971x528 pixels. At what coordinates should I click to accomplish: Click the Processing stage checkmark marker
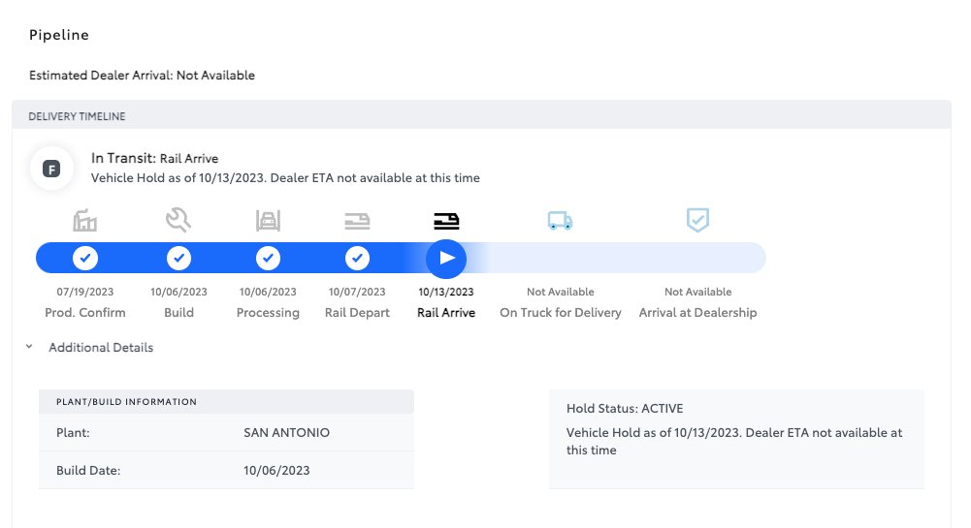tap(268, 258)
